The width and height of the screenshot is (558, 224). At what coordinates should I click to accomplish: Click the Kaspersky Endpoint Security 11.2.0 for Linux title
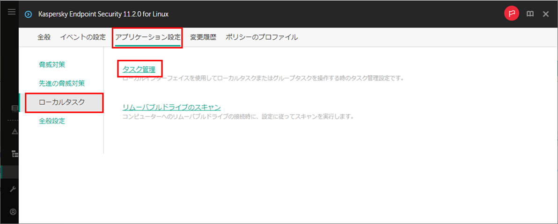pos(103,14)
